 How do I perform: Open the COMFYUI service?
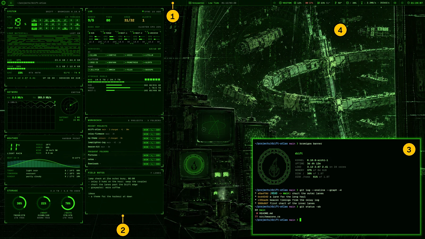pos(115,55)
